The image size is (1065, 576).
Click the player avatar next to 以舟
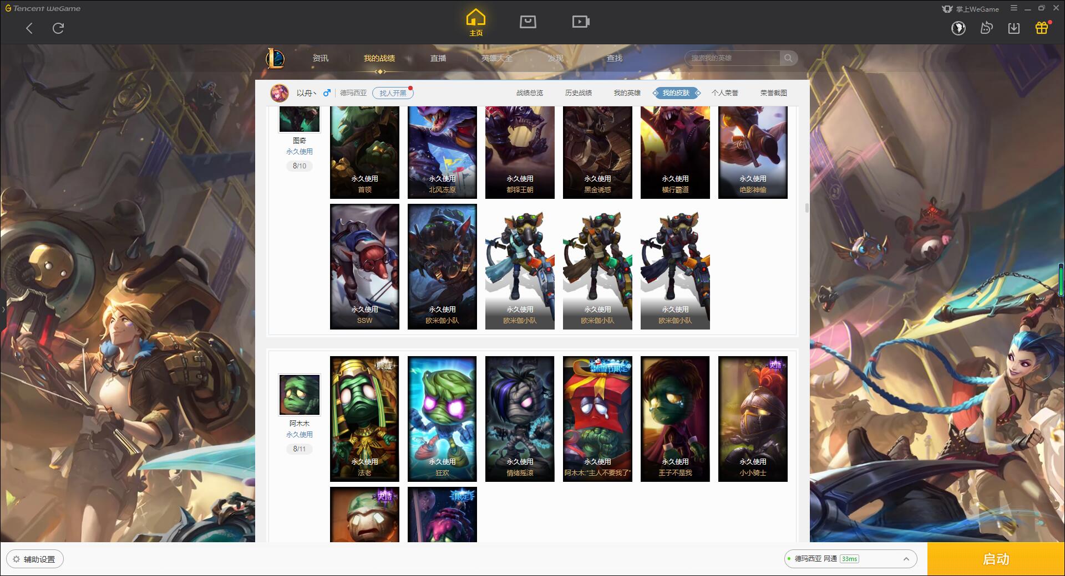pos(280,93)
